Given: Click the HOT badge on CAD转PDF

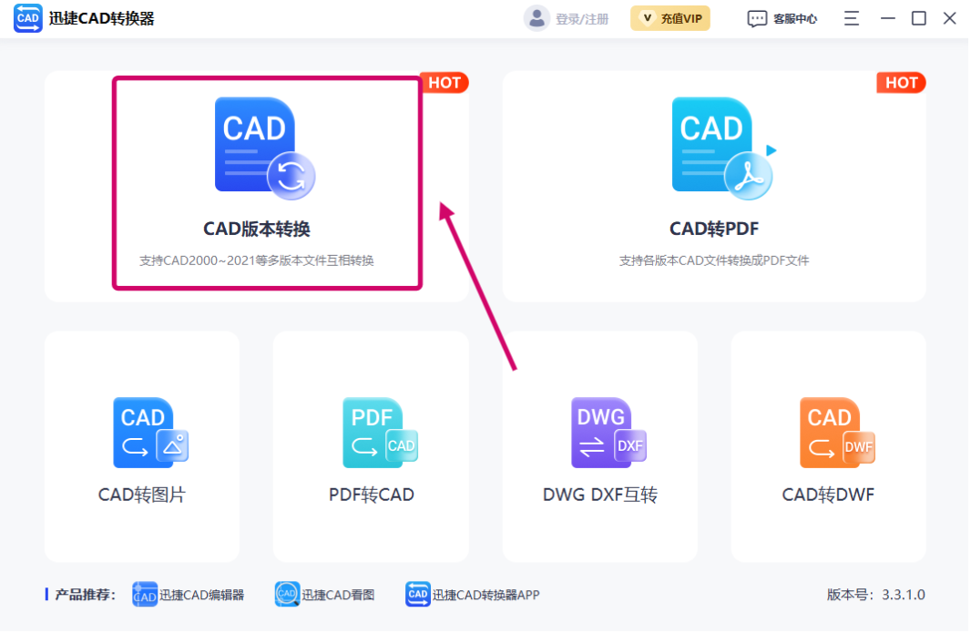Looking at the screenshot, I should tap(901, 83).
